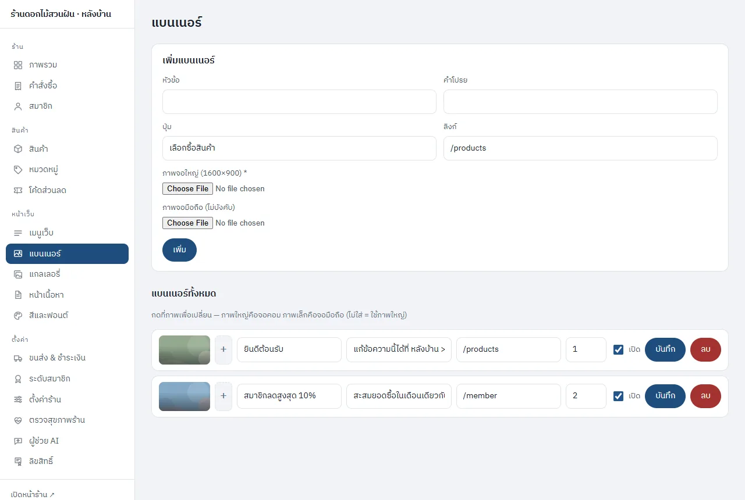The width and height of the screenshot is (745, 500).
Task: Open the ตั้งค่าร้าน sliders icon
Action: [18, 399]
